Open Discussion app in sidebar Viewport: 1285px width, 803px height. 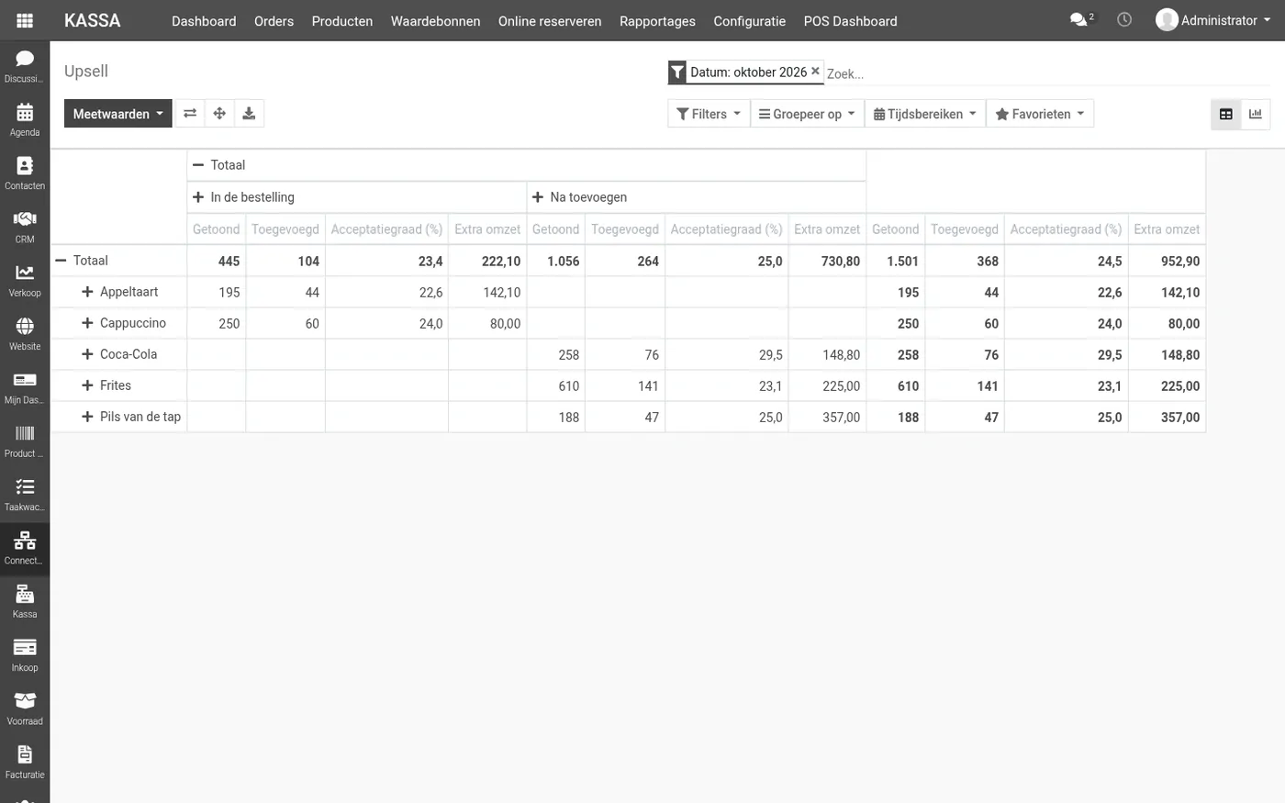tap(25, 66)
